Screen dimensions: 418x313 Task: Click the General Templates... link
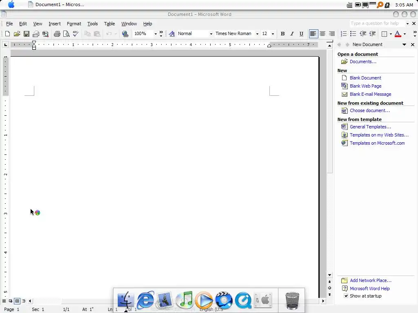(x=370, y=127)
